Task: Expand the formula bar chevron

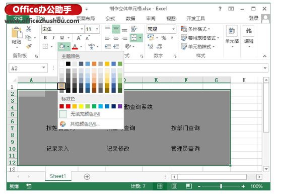Action: click(x=265, y=68)
